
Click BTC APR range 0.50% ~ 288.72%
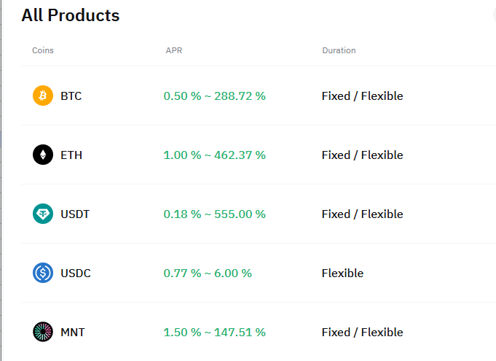click(x=214, y=96)
